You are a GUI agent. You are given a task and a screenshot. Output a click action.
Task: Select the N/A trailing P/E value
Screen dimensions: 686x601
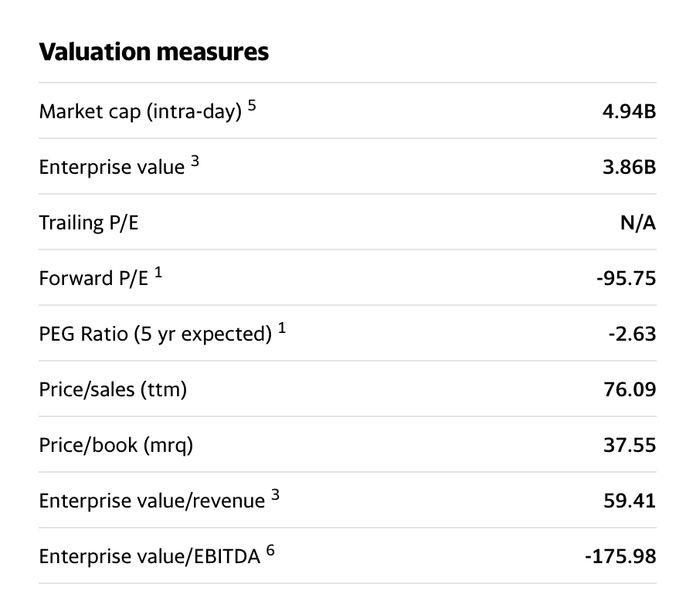point(640,222)
